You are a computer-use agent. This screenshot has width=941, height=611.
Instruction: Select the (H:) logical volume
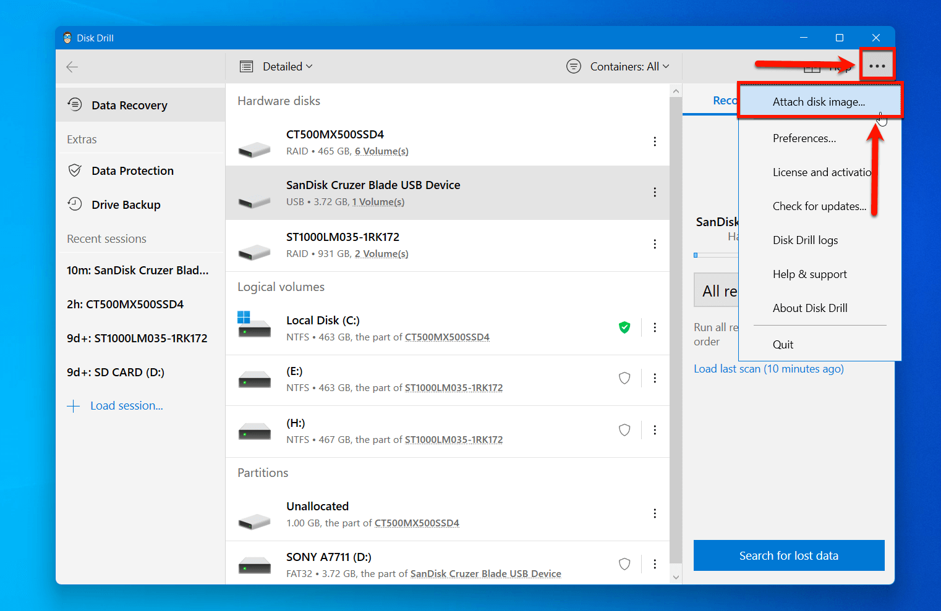[x=448, y=431]
